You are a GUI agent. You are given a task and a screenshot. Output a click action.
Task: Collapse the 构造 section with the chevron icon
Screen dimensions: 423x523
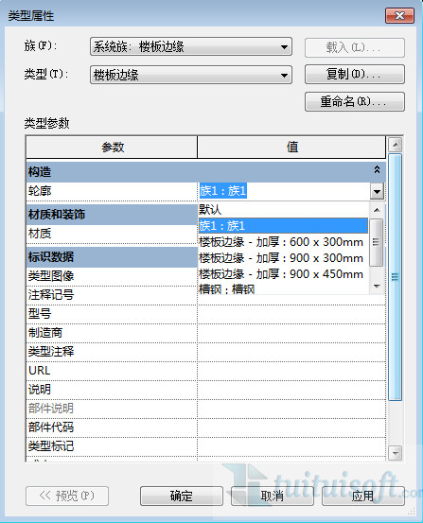click(x=377, y=170)
